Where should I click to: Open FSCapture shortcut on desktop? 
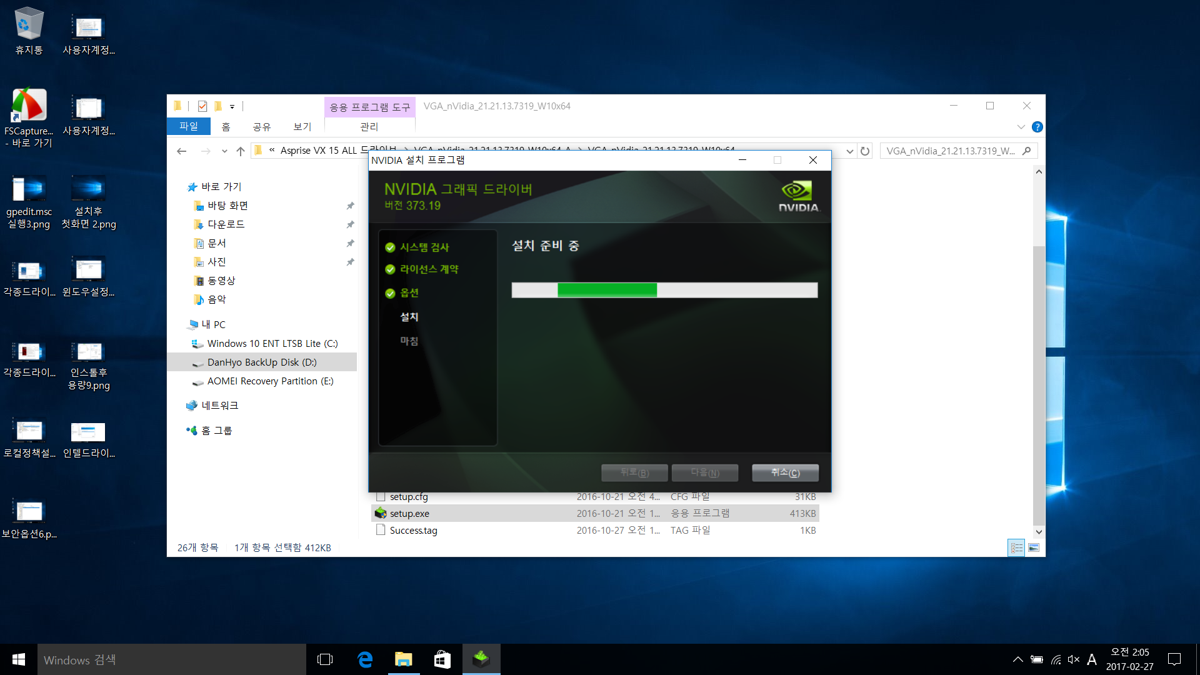coord(29,117)
